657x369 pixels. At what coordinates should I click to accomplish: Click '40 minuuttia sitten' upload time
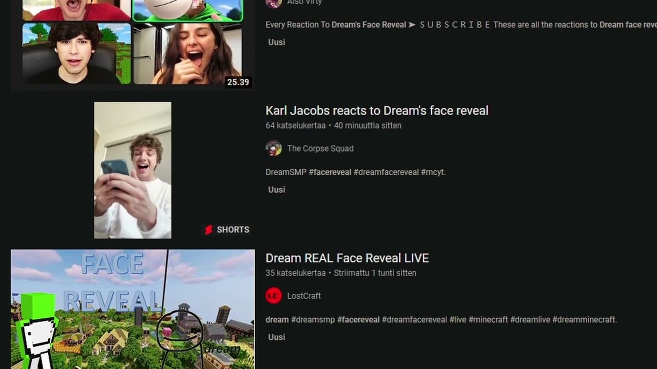(x=368, y=126)
